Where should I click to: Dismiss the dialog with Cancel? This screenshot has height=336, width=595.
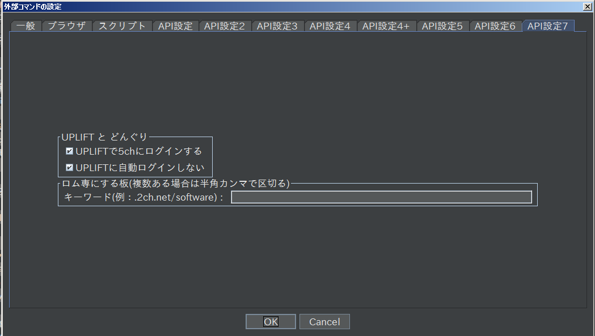[324, 322]
